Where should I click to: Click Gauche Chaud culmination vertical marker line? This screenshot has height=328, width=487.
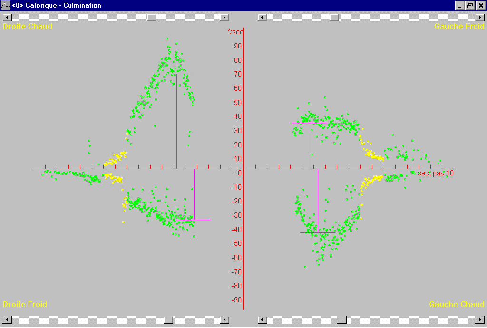click(x=318, y=201)
